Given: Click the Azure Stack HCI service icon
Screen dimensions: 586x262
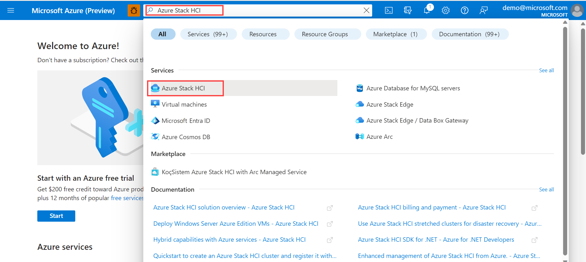Looking at the screenshot, I should [155, 88].
